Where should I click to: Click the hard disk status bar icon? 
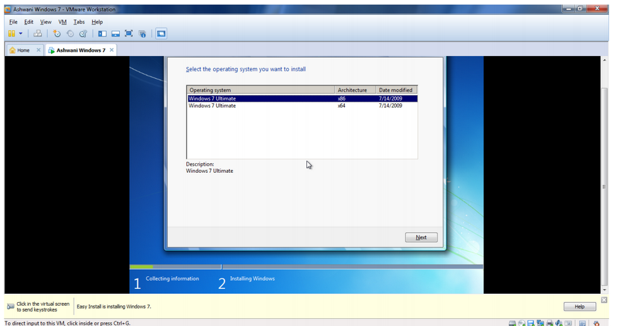513,323
